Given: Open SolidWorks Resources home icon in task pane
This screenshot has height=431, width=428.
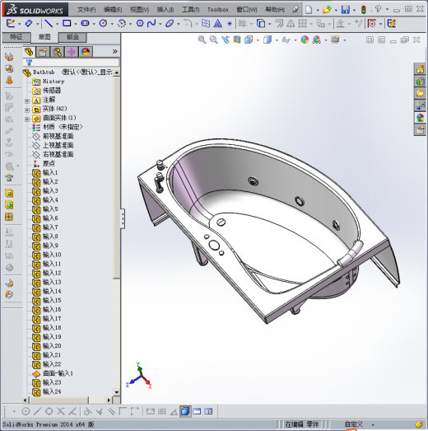Looking at the screenshot, I should (420, 69).
